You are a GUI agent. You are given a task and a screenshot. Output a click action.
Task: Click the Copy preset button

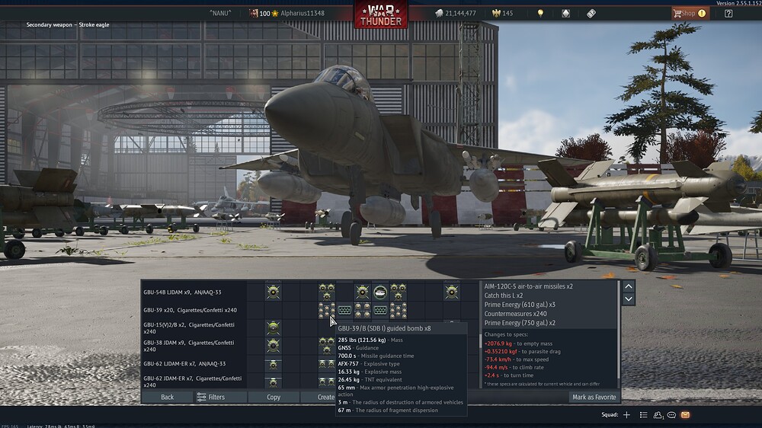pos(274,397)
